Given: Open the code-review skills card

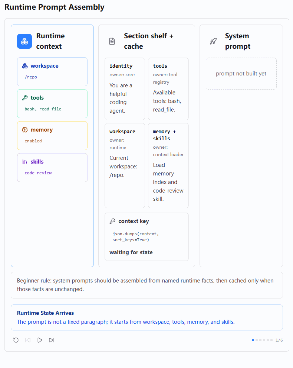Looking at the screenshot, I should [x=52, y=168].
